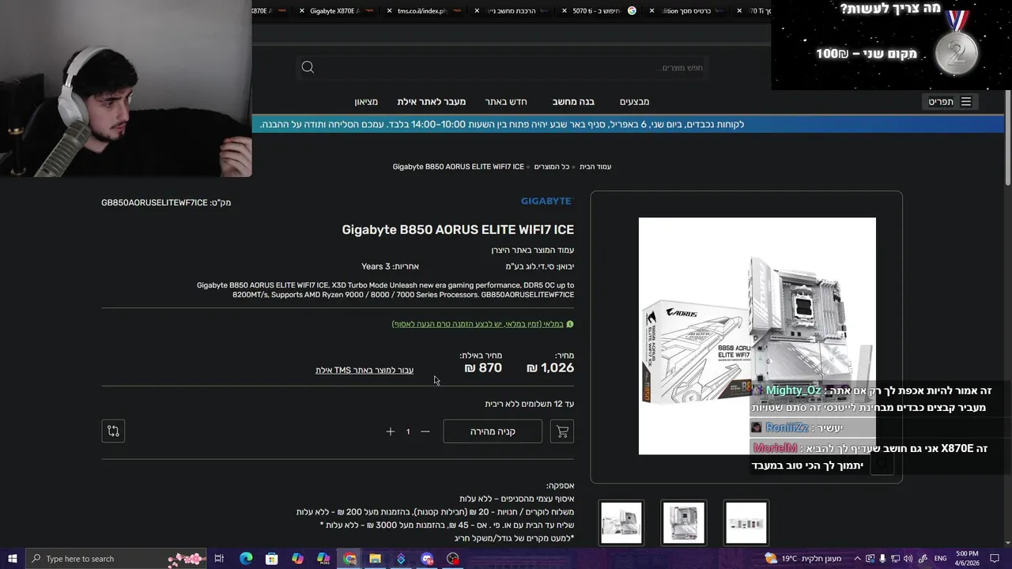Click the Gigabyte B850 AORUS ELITE WIFI7 ICE title

[x=458, y=230]
